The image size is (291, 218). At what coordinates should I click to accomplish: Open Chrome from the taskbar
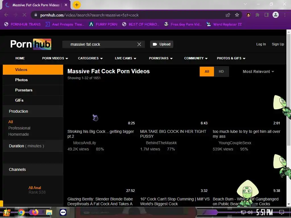(21, 212)
